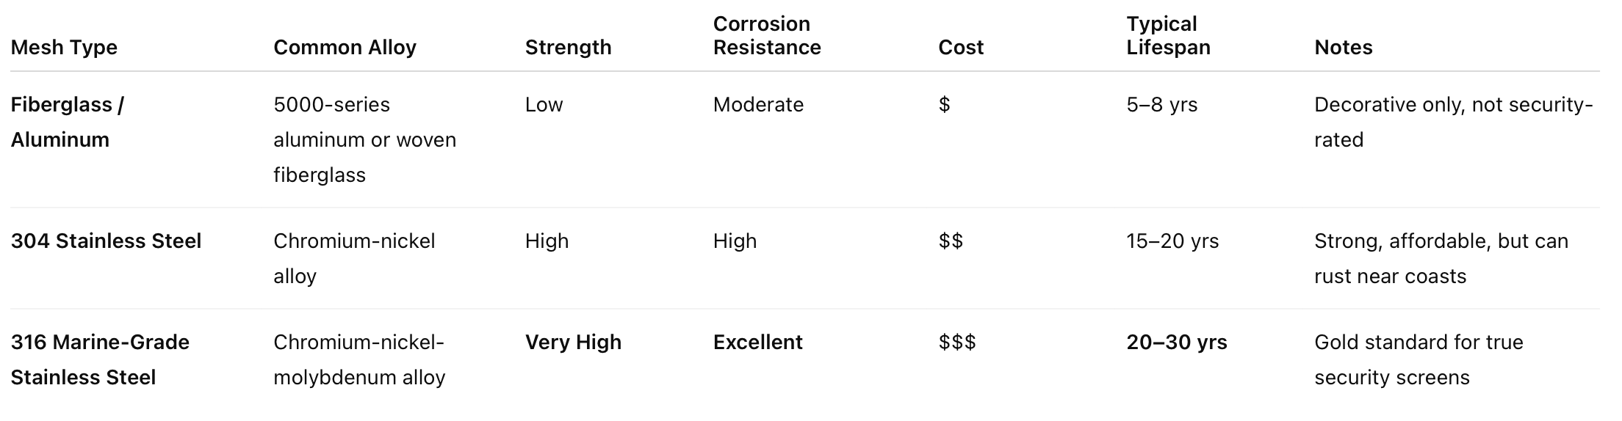
Task: Select the Excellent corrosion resistance cell
Action: (x=757, y=343)
